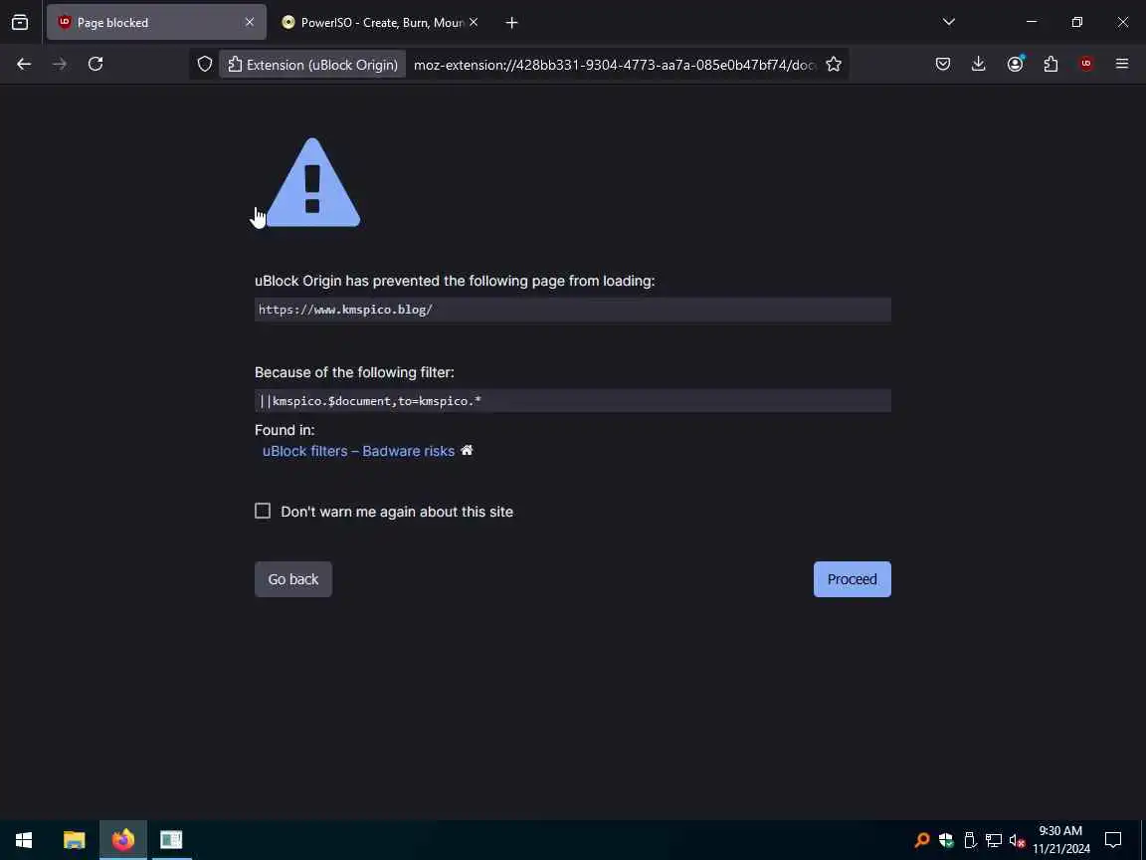1146x860 pixels.
Task: Click the muted volume tray icon
Action: 1017,839
